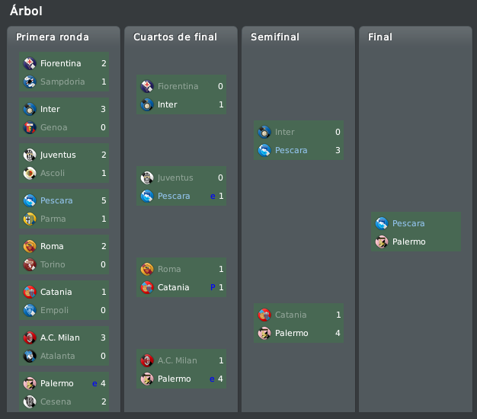Image resolution: width=477 pixels, height=419 pixels.
Task: Click the Parma club crest
Action: coord(30,219)
